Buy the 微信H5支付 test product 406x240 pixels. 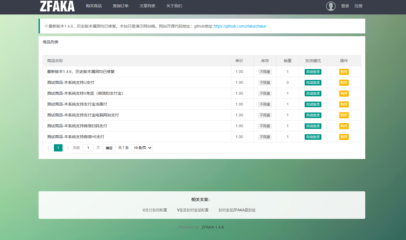(x=344, y=137)
